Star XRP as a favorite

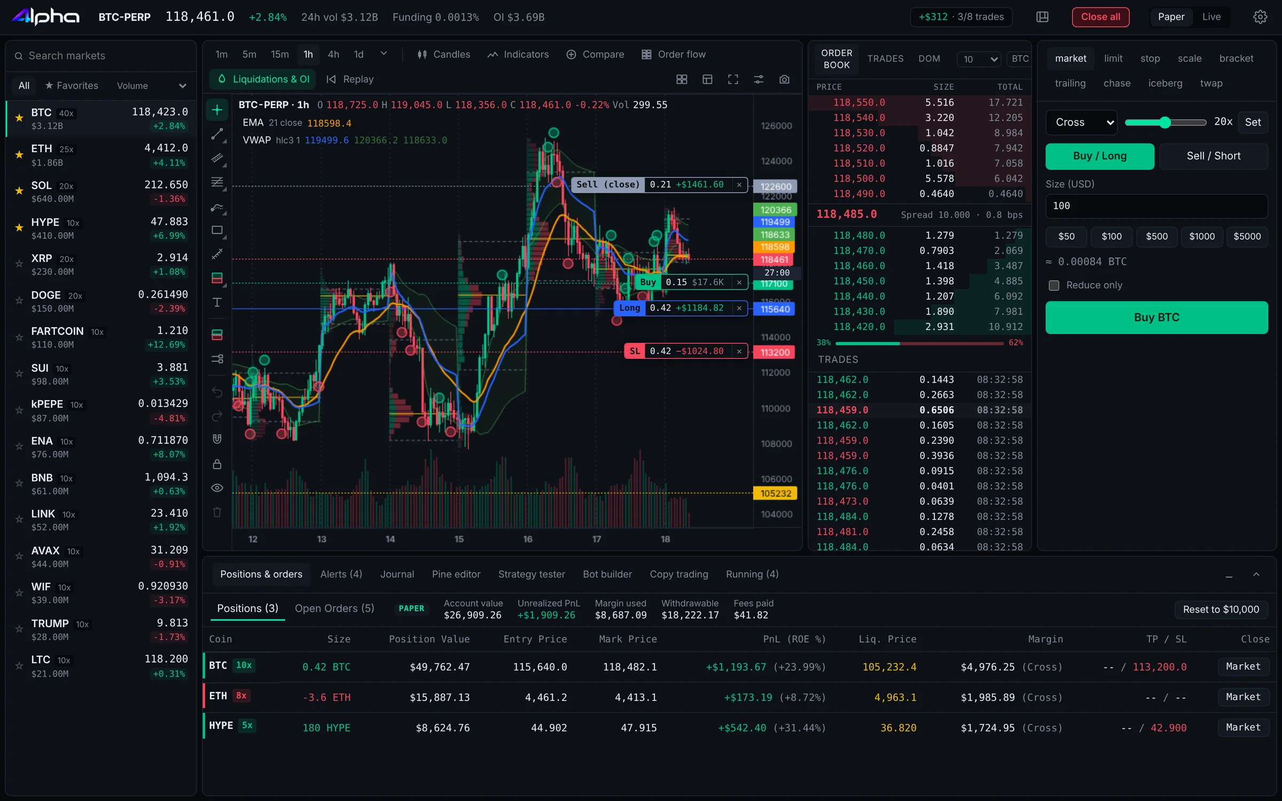(19, 264)
